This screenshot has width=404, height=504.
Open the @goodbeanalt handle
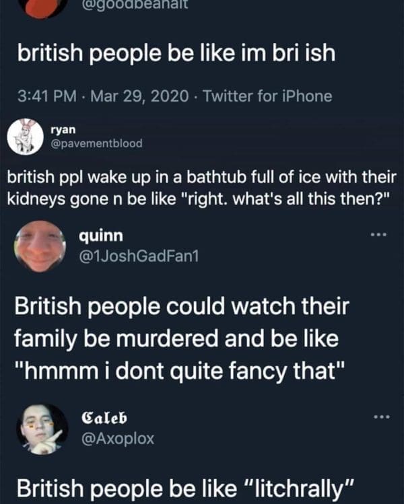134,5
